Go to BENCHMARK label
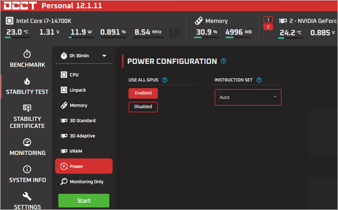338x210 pixels. point(28,65)
